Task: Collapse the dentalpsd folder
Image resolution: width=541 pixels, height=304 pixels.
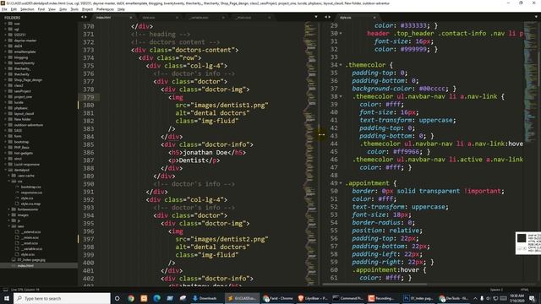Action: pyautogui.click(x=6, y=170)
